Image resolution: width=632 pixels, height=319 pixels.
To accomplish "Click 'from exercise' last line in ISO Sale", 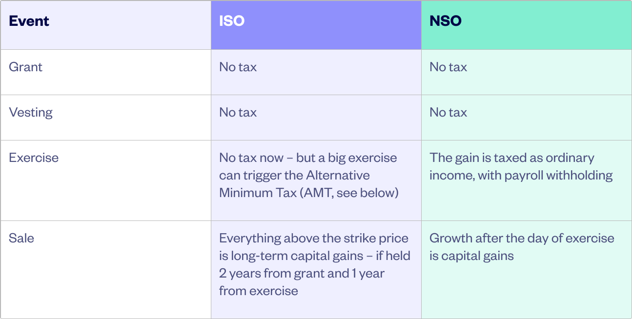I will [259, 291].
